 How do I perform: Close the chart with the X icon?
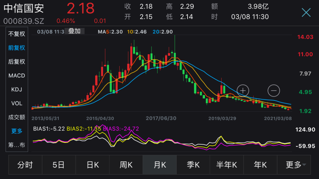306,13
